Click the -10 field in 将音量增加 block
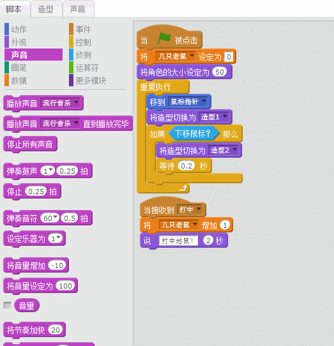The image size is (334, 346). click(x=57, y=265)
